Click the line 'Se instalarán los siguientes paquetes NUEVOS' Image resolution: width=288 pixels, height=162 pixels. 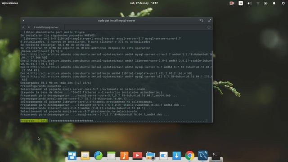(x=58, y=35)
